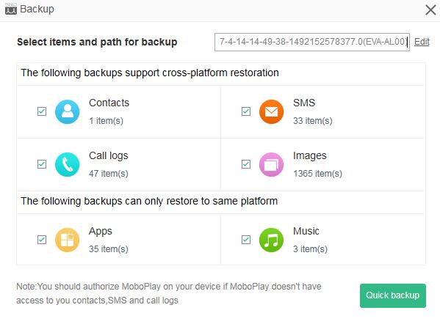Click the yellow Apps grid icon
440x324 pixels.
pos(68,240)
